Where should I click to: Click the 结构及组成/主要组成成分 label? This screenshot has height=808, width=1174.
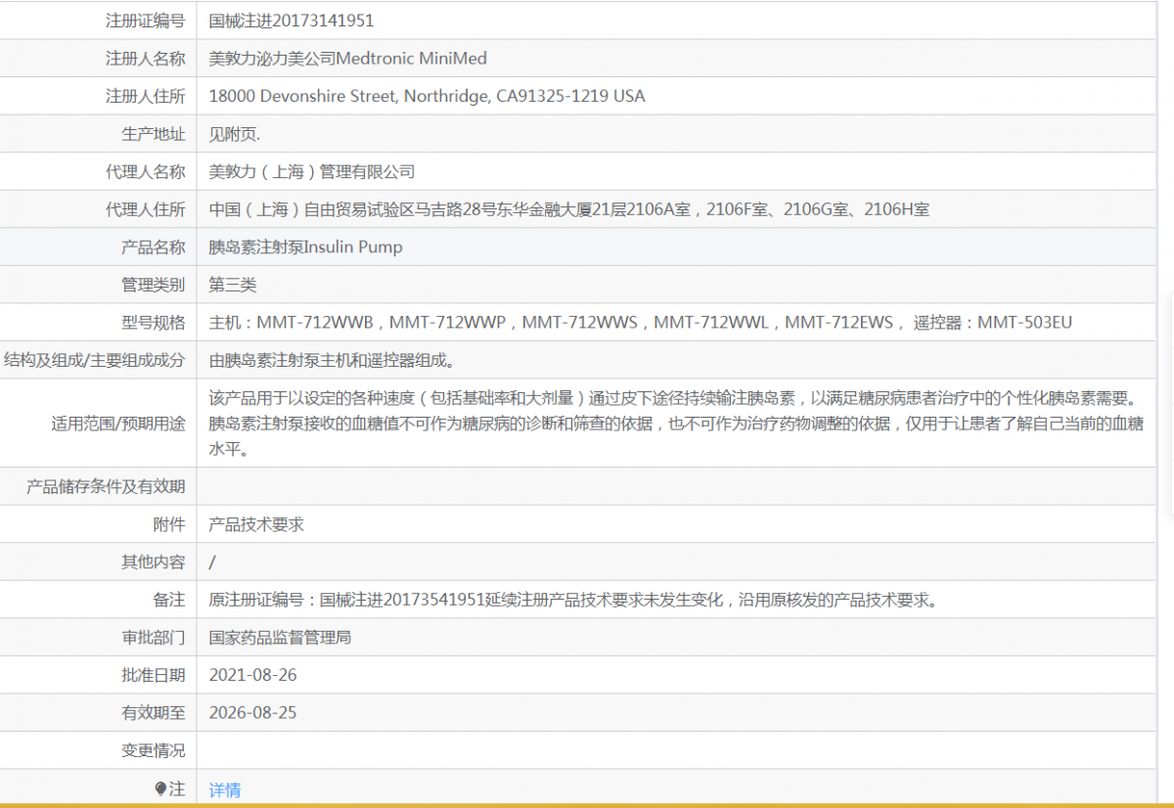(x=95, y=361)
